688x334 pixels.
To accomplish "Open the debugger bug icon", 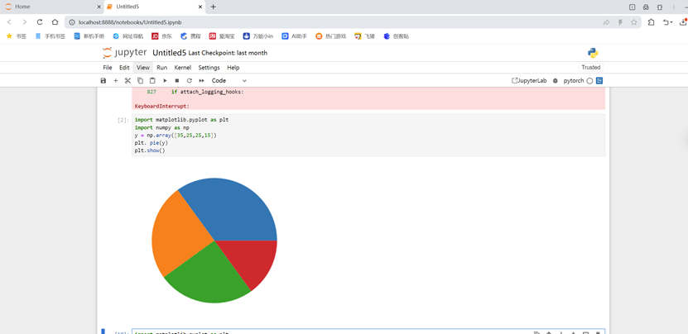I will 555,81.
